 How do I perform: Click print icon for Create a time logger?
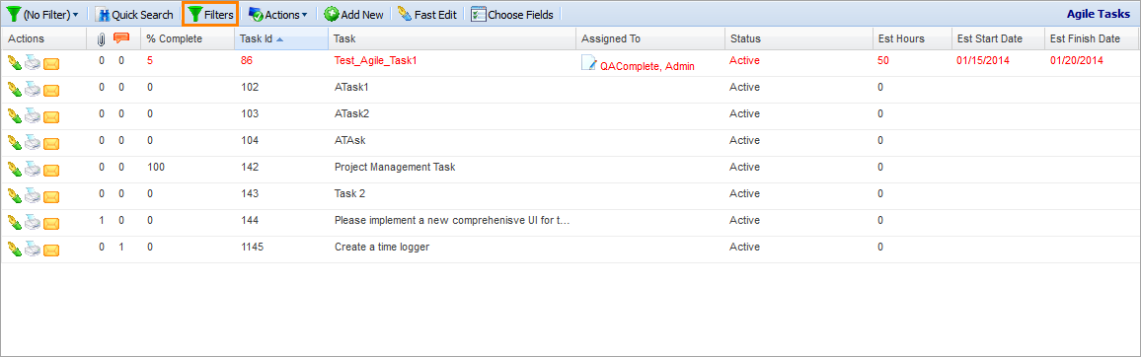pos(33,249)
